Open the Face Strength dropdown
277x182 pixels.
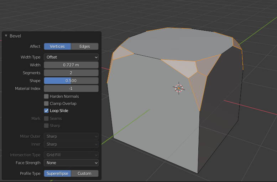(x=71, y=163)
